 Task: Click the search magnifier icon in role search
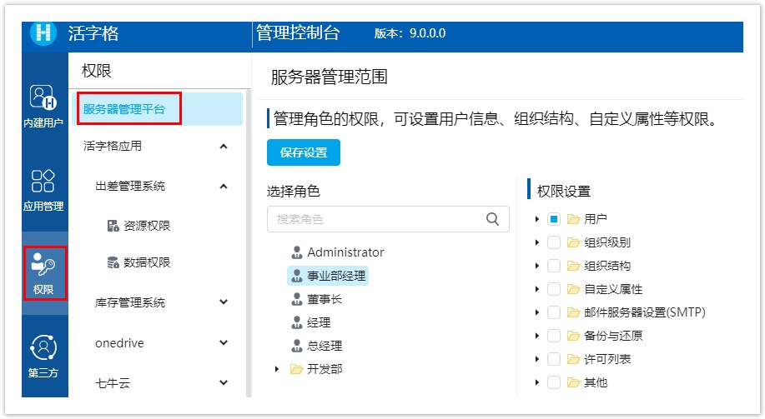point(492,219)
